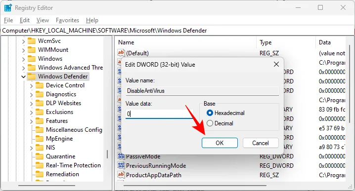The width and height of the screenshot is (355, 191).
Task: Expand the Features node
Action: tap(31, 121)
